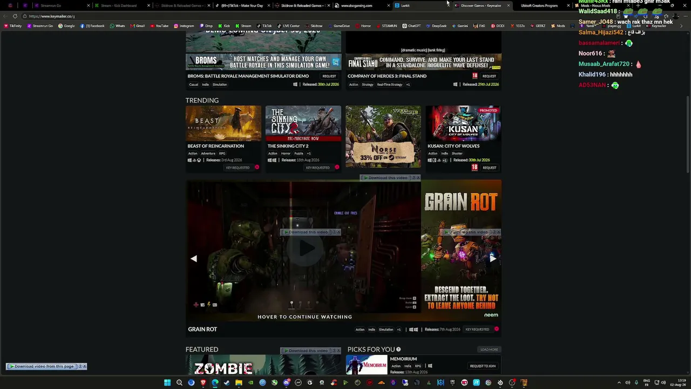
Task: Open the taskbar clock showing 13:19
Action: (x=677, y=383)
